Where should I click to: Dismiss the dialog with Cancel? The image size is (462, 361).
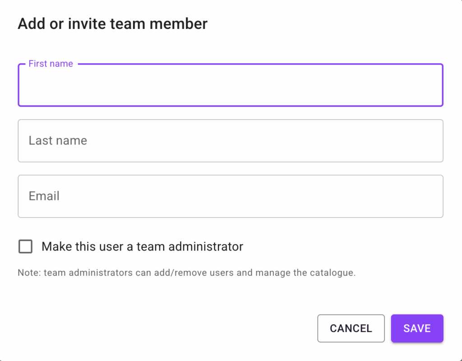pos(351,329)
